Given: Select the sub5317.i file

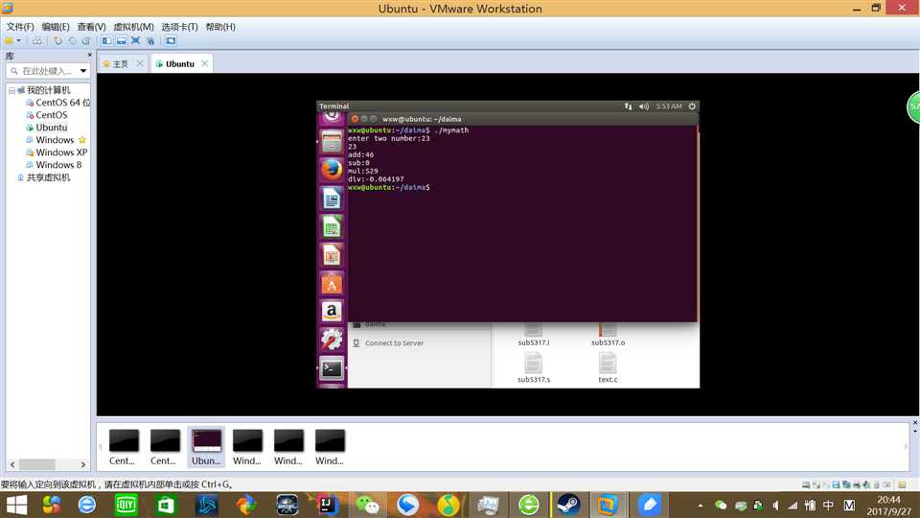Looking at the screenshot, I should tap(534, 336).
